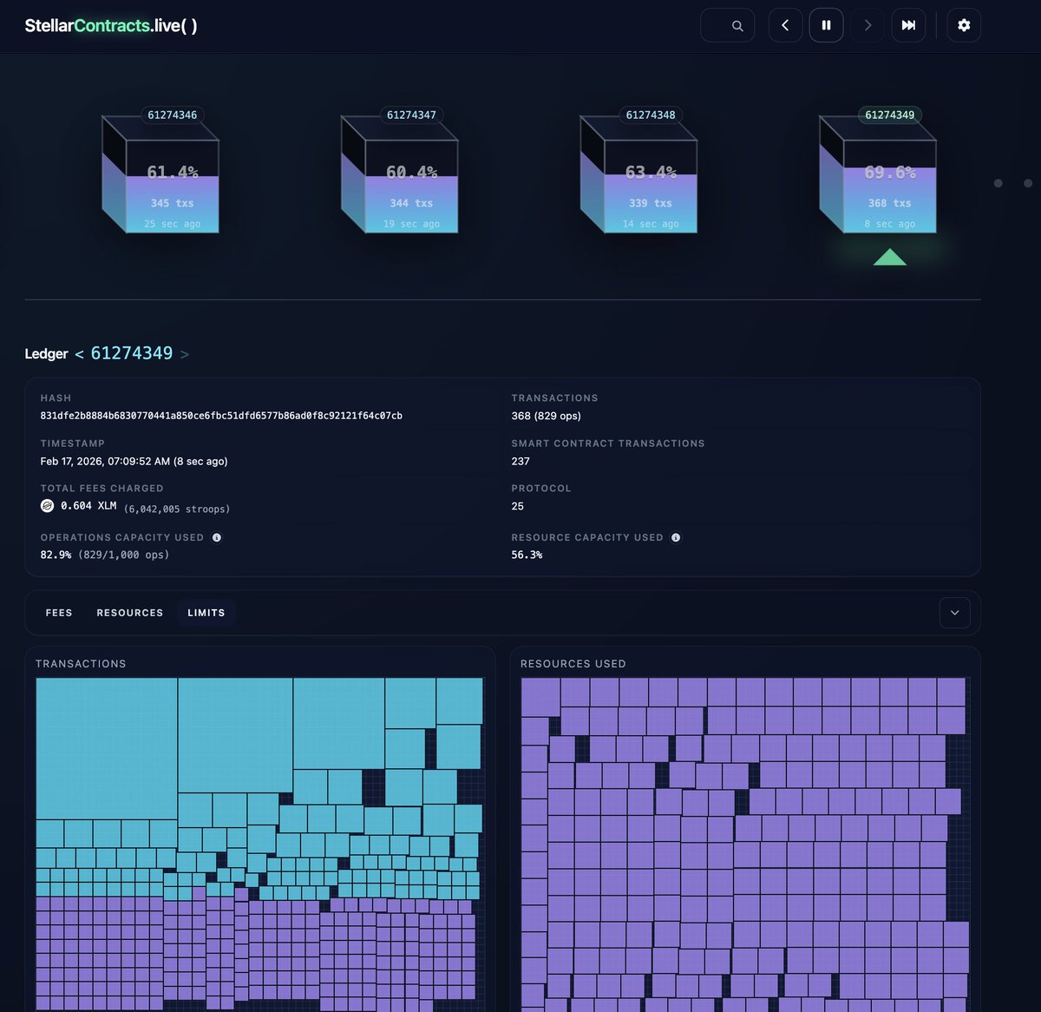Click the top-left purple block in Resources Used
The image size is (1041, 1012).
coord(540,697)
